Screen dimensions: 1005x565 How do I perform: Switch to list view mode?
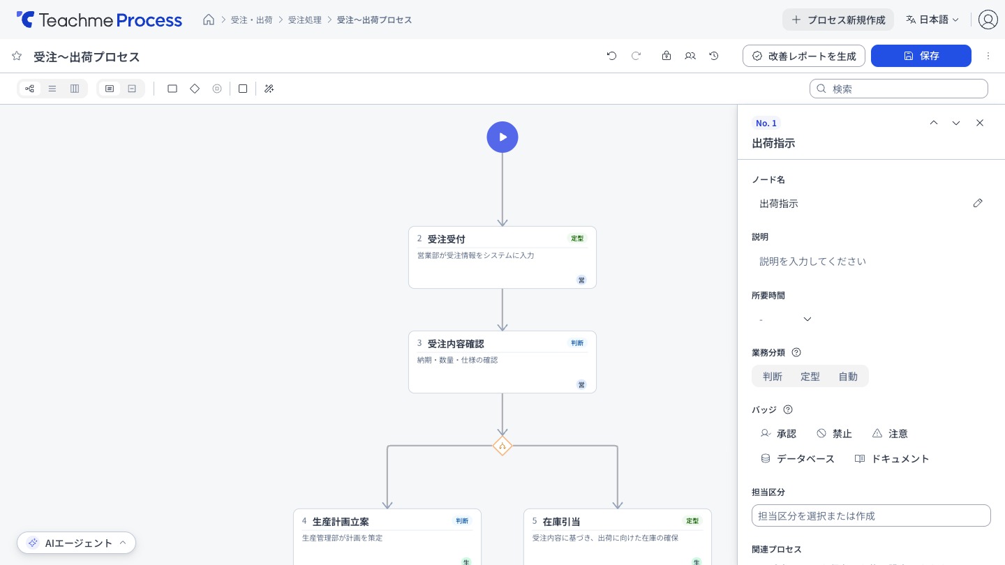(x=52, y=89)
